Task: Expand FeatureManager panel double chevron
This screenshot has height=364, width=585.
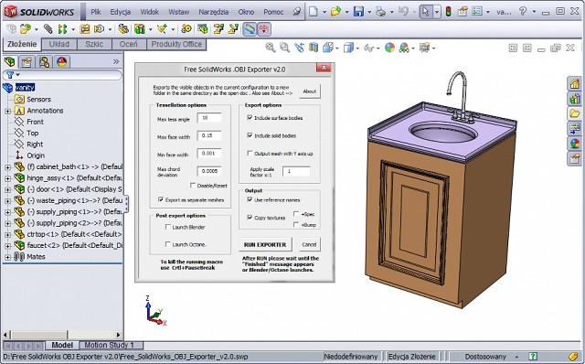Action: [x=116, y=61]
